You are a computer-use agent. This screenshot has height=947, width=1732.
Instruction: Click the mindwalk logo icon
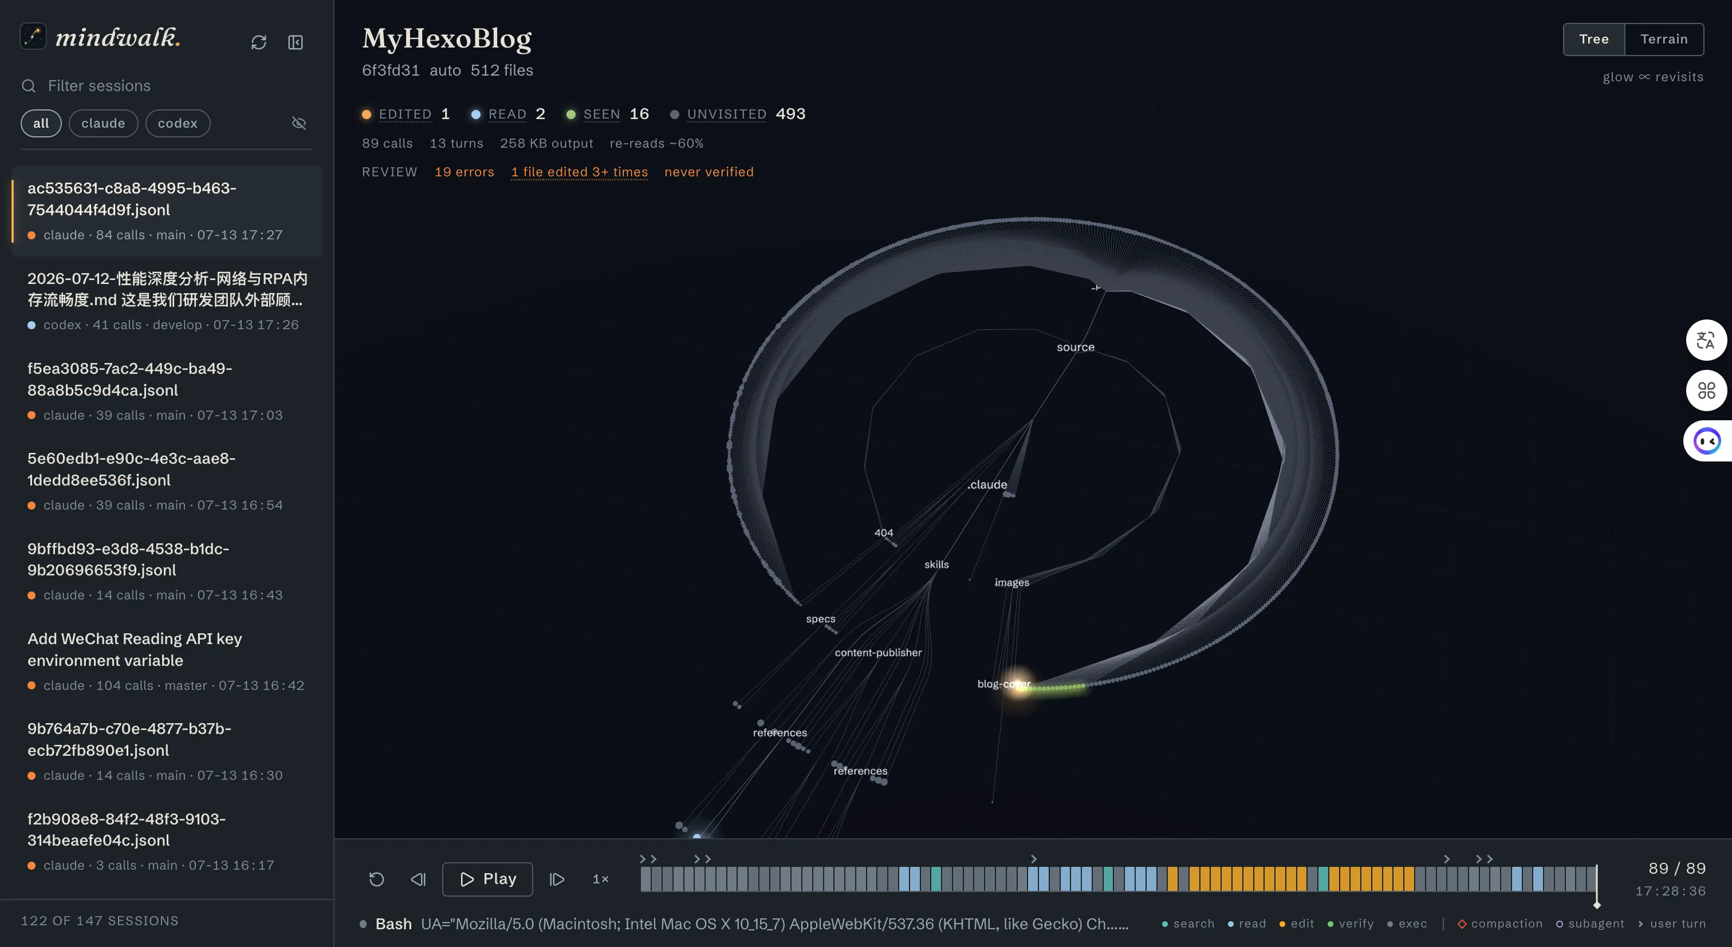[33, 36]
